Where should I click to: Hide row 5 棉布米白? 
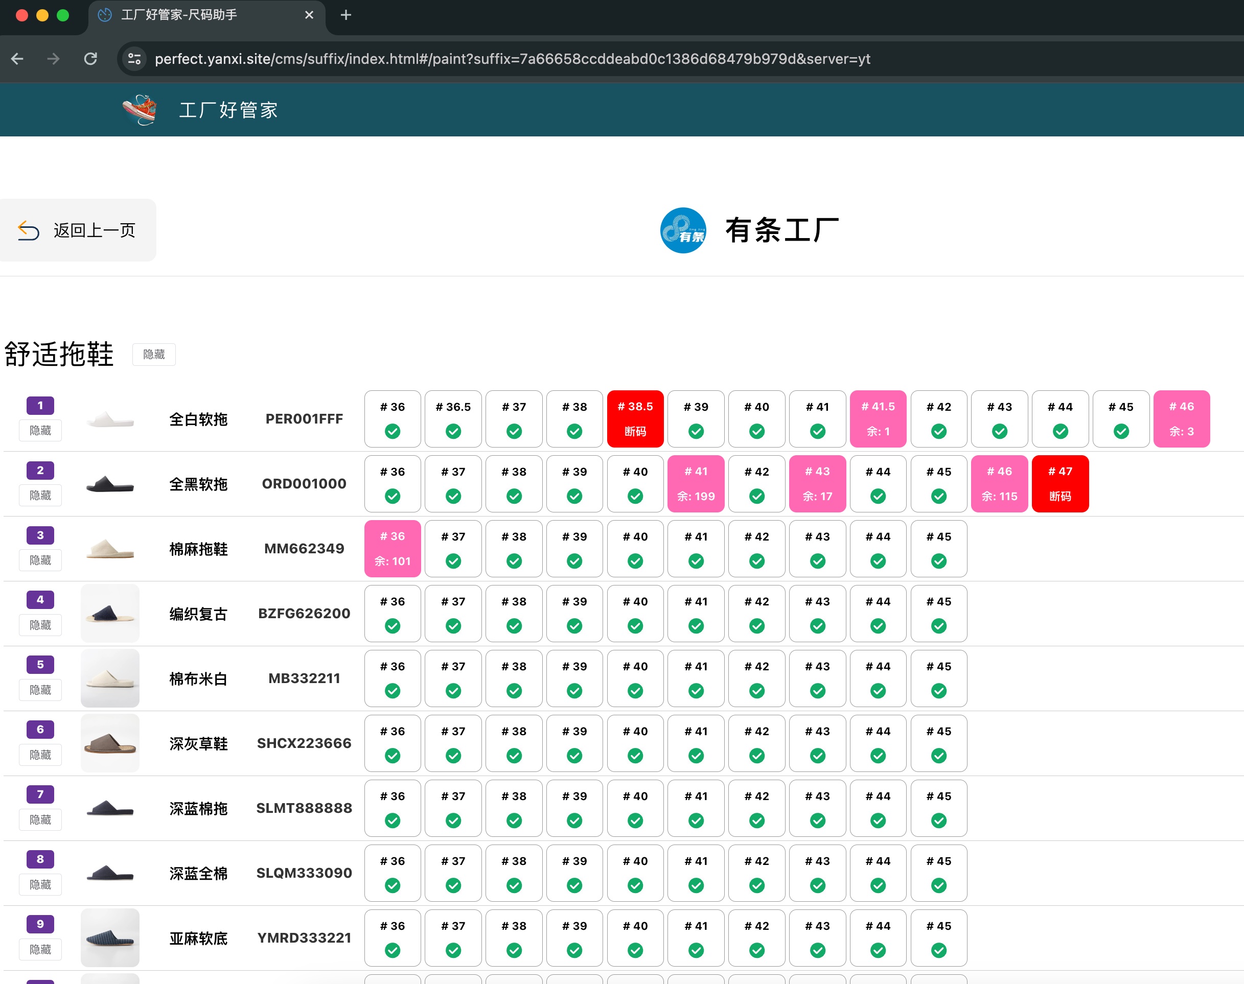point(40,690)
